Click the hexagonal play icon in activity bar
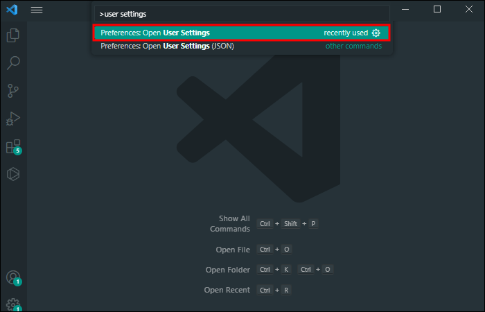The image size is (485, 312). [13, 174]
